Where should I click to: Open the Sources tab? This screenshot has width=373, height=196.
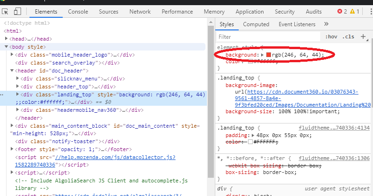tap(109, 12)
